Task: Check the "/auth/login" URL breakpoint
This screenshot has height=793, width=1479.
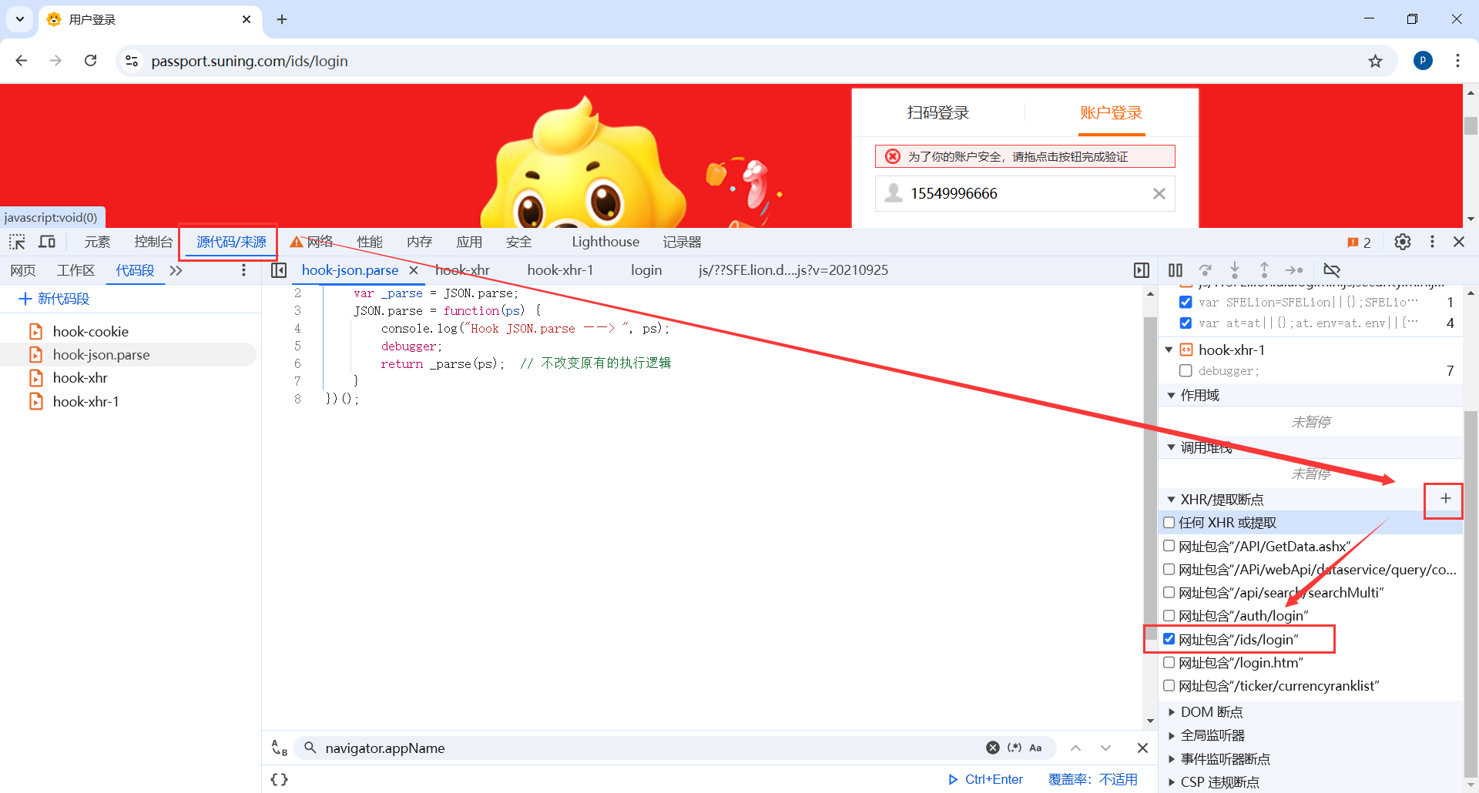Action: (1169, 616)
